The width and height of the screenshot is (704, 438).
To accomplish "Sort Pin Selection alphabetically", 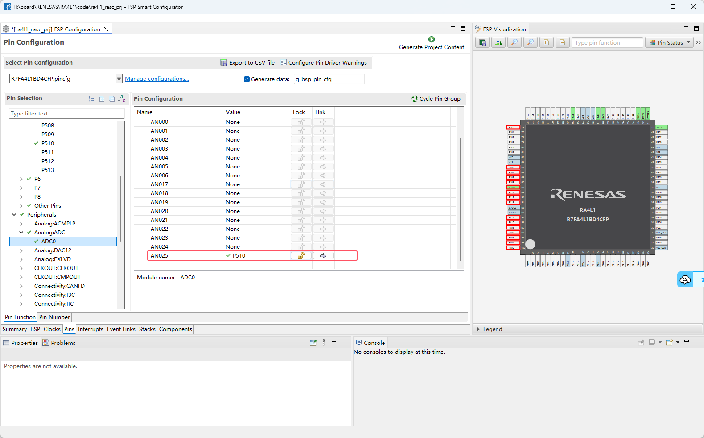I will pyautogui.click(x=122, y=99).
